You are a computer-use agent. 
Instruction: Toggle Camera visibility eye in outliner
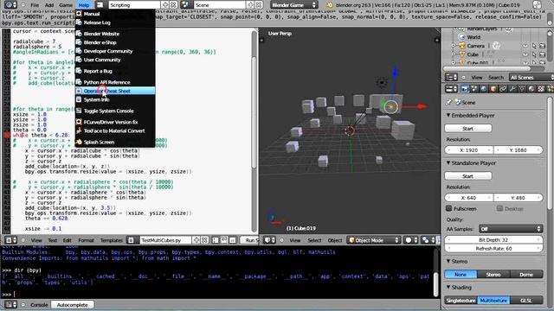tap(525, 46)
